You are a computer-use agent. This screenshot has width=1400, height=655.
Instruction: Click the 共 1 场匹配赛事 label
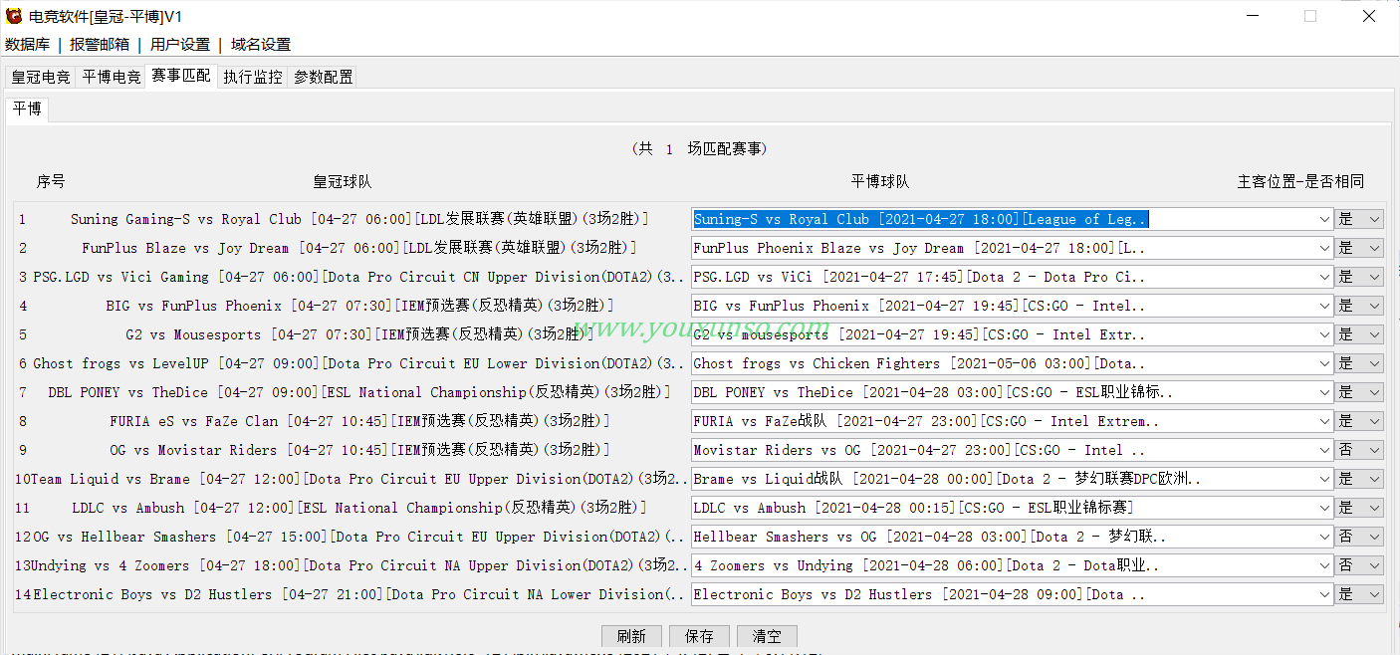tap(700, 148)
